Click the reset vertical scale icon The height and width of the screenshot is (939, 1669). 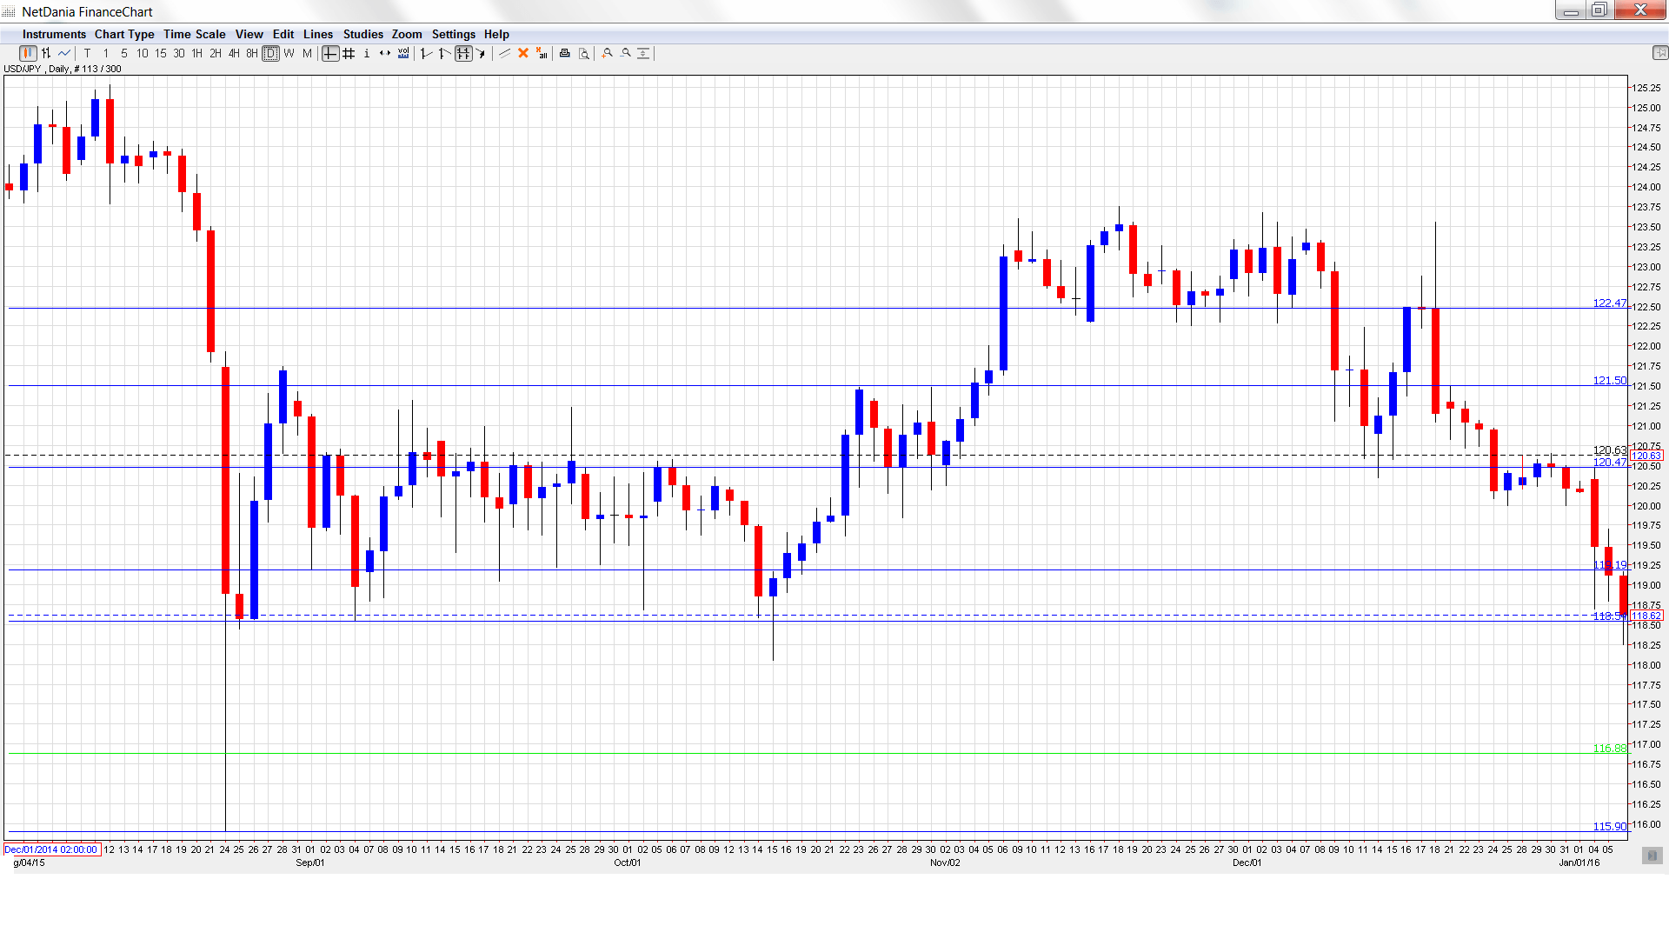644,54
